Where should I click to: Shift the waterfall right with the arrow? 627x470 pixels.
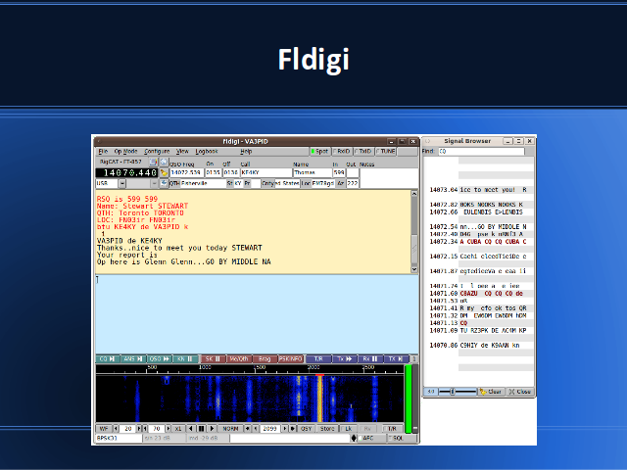212,429
